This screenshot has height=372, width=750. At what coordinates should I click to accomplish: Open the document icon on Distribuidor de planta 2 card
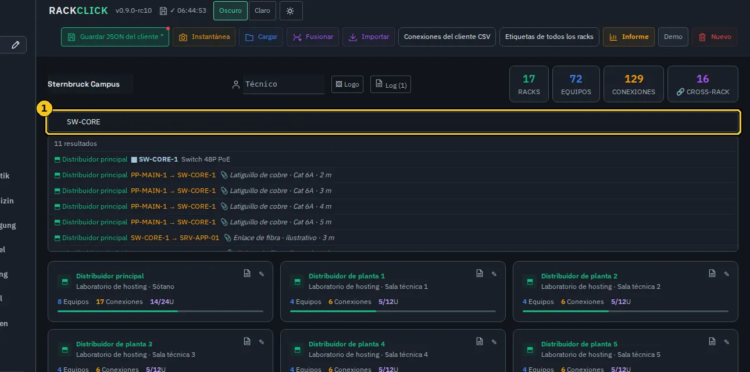[712, 273]
